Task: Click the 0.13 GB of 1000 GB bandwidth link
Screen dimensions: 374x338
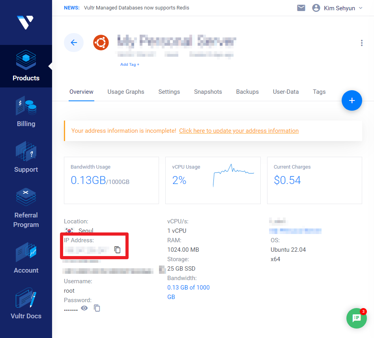Action: (x=189, y=292)
